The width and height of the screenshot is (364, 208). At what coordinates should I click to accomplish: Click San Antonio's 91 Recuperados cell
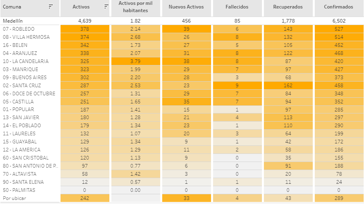(288, 166)
